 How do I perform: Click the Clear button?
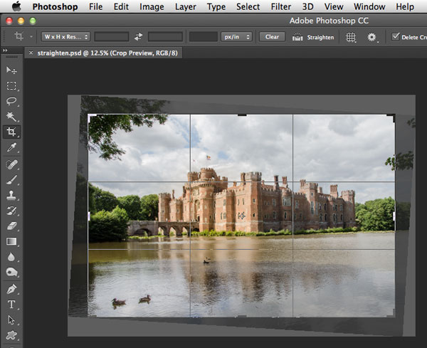tap(272, 36)
